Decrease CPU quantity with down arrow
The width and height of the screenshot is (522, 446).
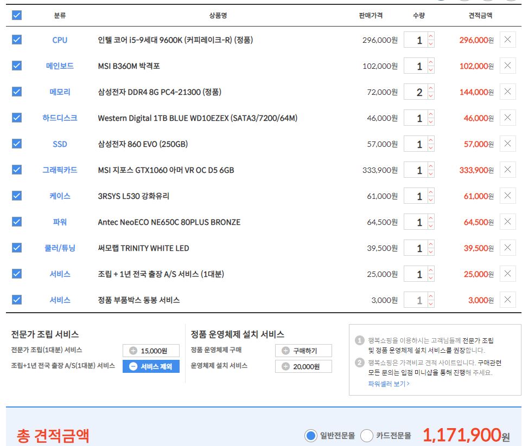pos(431,43)
